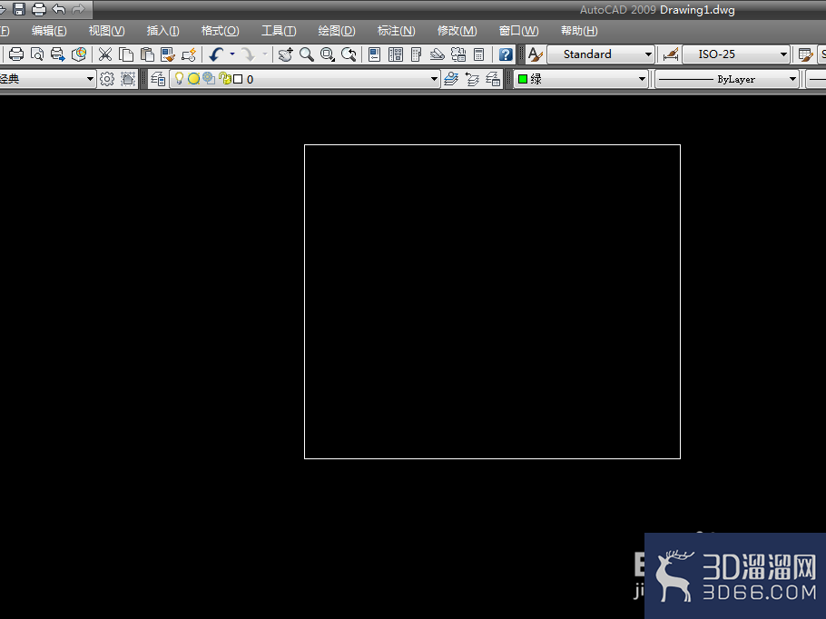Open Workspace Settings gear icon

[107, 79]
